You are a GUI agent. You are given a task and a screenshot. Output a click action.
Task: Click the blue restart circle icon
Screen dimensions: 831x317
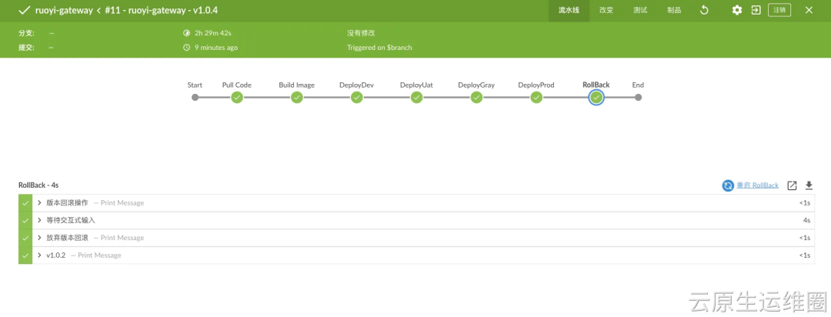(728, 185)
